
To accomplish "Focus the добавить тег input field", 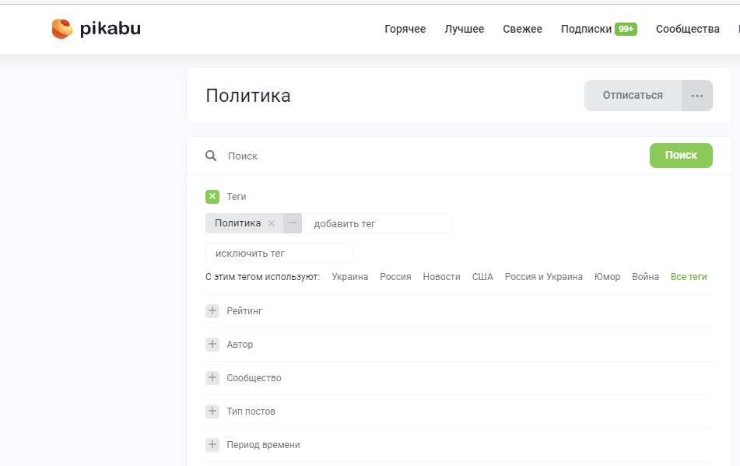I will pos(377,223).
